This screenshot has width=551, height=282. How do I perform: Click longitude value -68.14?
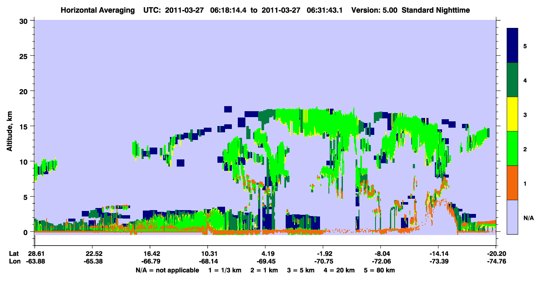(x=208, y=261)
